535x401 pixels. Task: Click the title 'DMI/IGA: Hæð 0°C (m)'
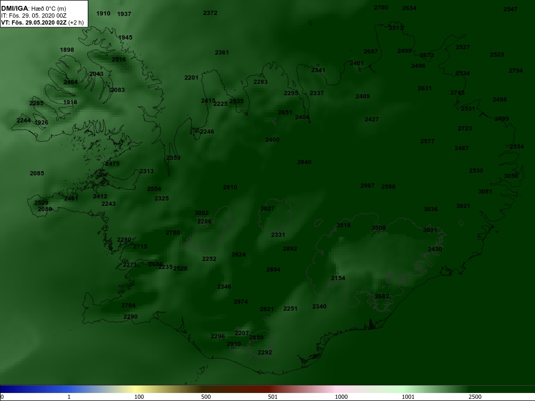[x=34, y=9]
